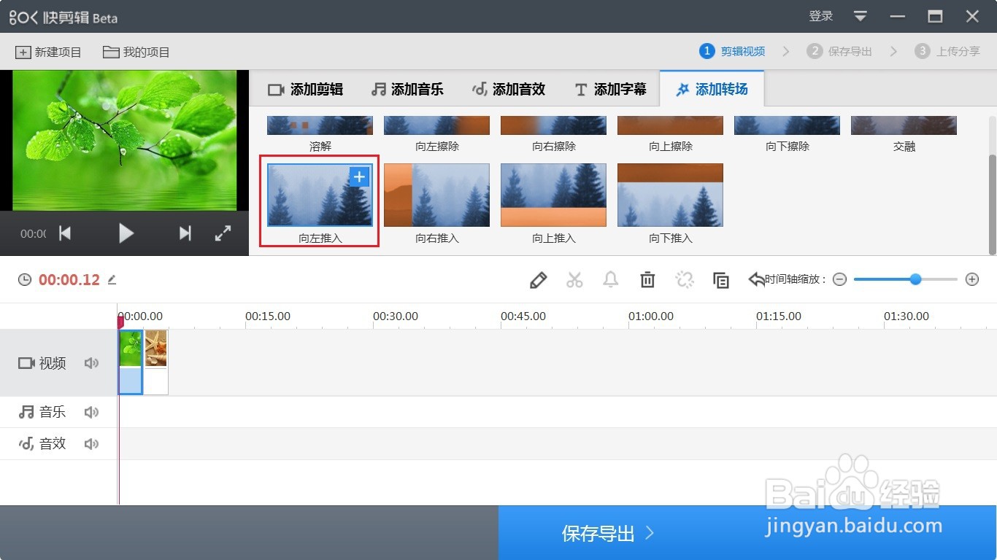Edit time with pencil next to 00:00.12
Screen dimensions: 997x560
(112, 279)
